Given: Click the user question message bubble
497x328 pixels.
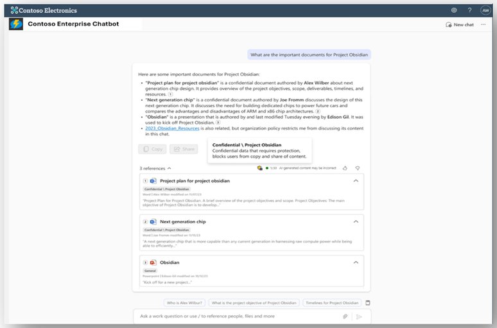Looking at the screenshot, I should pos(309,55).
